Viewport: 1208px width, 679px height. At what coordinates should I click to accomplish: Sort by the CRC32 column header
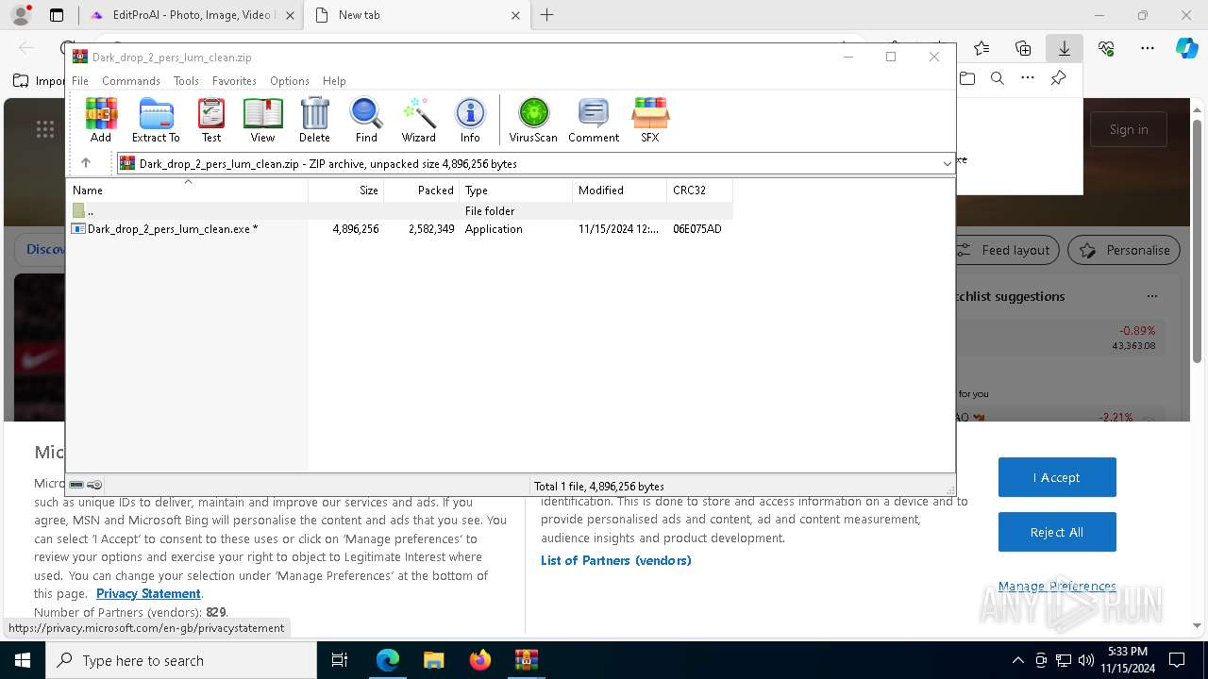click(x=699, y=190)
